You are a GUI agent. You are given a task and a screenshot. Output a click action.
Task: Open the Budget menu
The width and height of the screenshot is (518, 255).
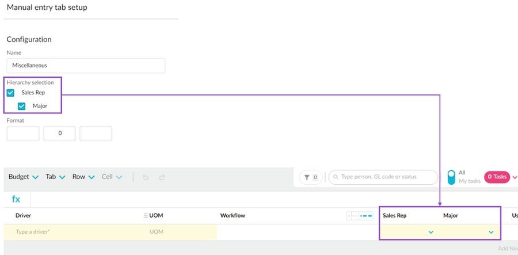click(x=23, y=177)
